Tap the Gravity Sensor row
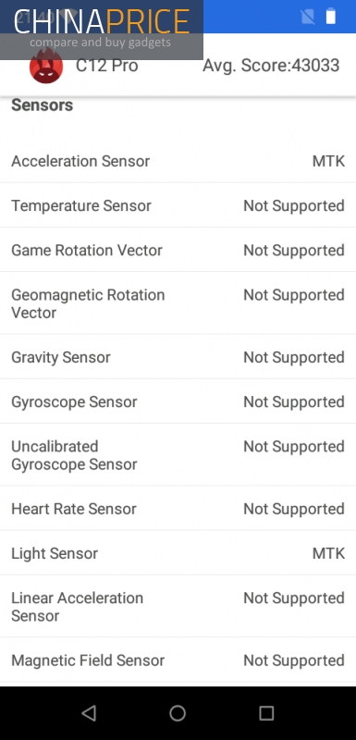Viewport: 356px width, 740px height. (178, 357)
